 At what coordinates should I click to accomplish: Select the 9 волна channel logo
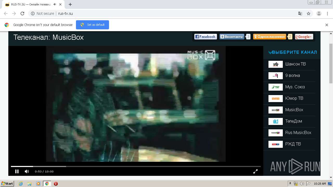[x=276, y=76]
